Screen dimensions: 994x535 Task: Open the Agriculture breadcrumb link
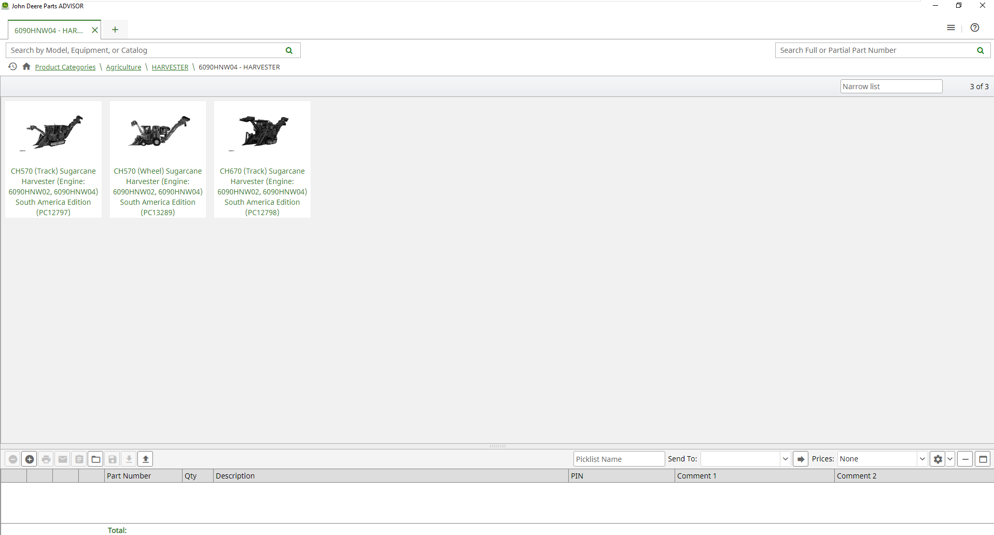pyautogui.click(x=123, y=67)
